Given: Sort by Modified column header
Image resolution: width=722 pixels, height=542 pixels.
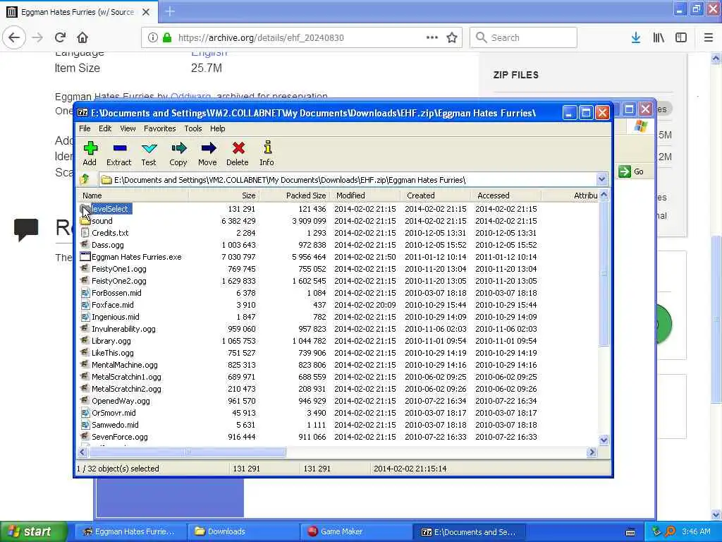Looking at the screenshot, I should (x=366, y=195).
